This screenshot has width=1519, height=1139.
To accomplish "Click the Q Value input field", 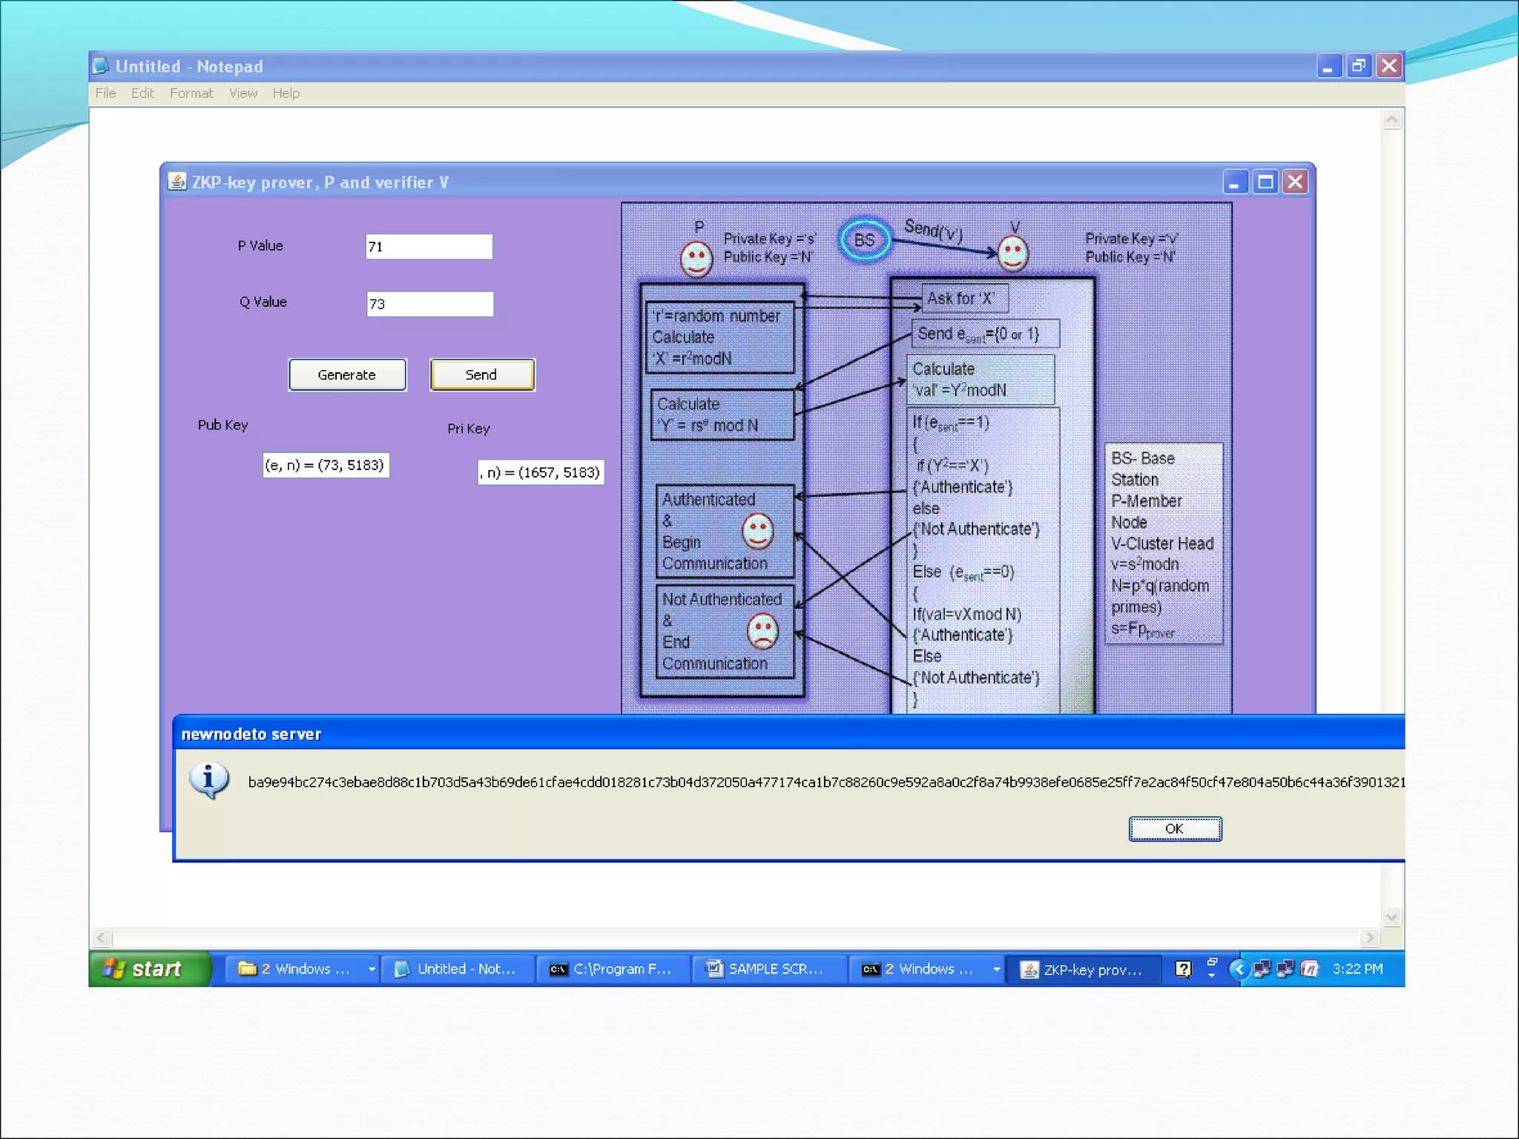I will click(429, 304).
